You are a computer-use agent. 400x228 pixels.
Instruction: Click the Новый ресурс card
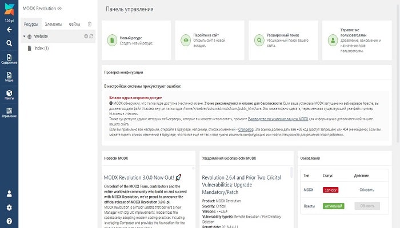coord(136,40)
